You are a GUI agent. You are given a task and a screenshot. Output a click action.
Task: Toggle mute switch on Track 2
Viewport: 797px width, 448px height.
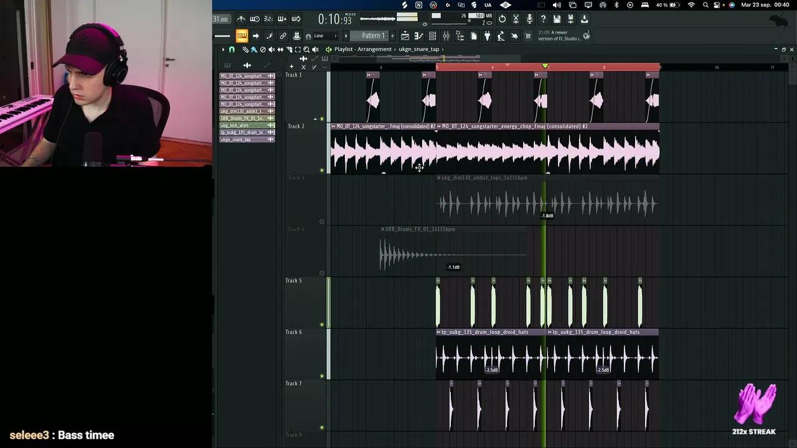click(x=322, y=170)
